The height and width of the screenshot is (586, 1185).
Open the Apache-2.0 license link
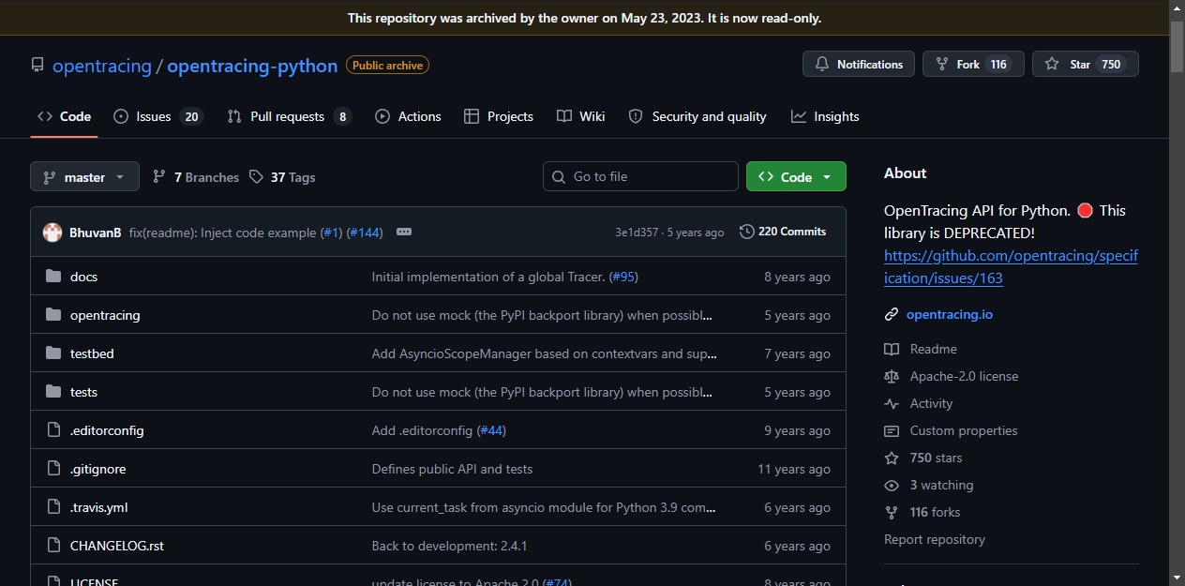pyautogui.click(x=964, y=376)
